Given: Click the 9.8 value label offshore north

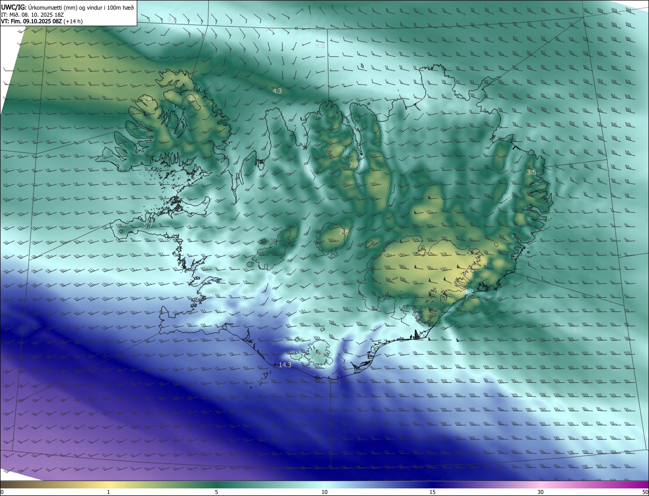Looking at the screenshot, I should 320,46.
